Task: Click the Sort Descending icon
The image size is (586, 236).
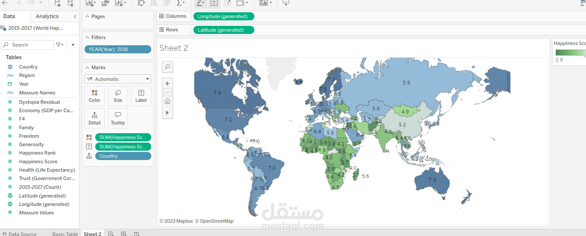Action: tap(167, 3)
